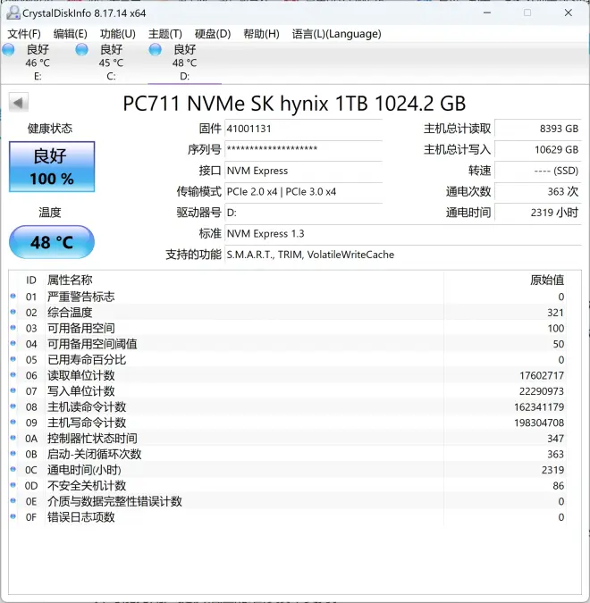Open the 编辑(E) menu
This screenshot has width=590, height=603.
click(70, 34)
